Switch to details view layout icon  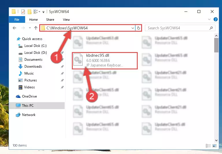coord(208,146)
